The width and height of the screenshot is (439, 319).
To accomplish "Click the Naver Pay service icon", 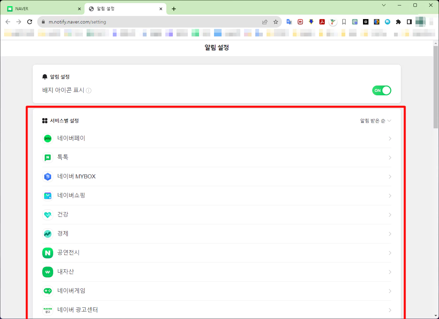I will click(x=48, y=139).
